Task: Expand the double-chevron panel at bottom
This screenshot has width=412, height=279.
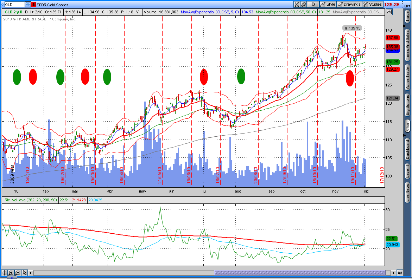Action: pyautogui.click(x=12, y=278)
